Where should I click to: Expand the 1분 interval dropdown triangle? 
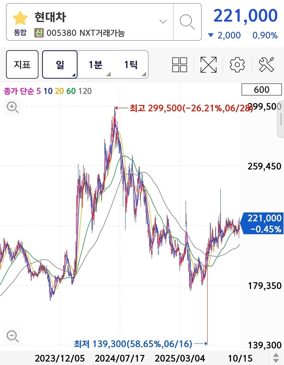coord(109,74)
